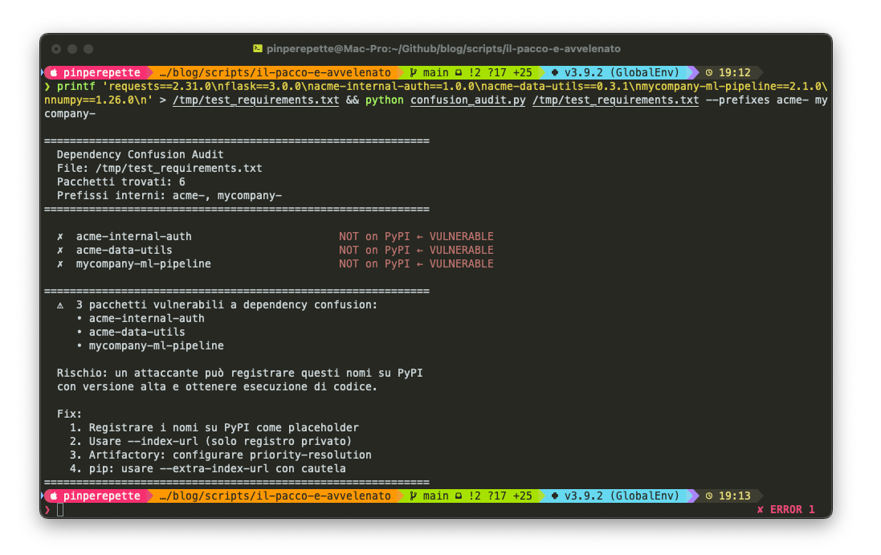The width and height of the screenshot is (881, 555).
Task: Click the Apple logo in the prompt segment
Action: [x=53, y=72]
